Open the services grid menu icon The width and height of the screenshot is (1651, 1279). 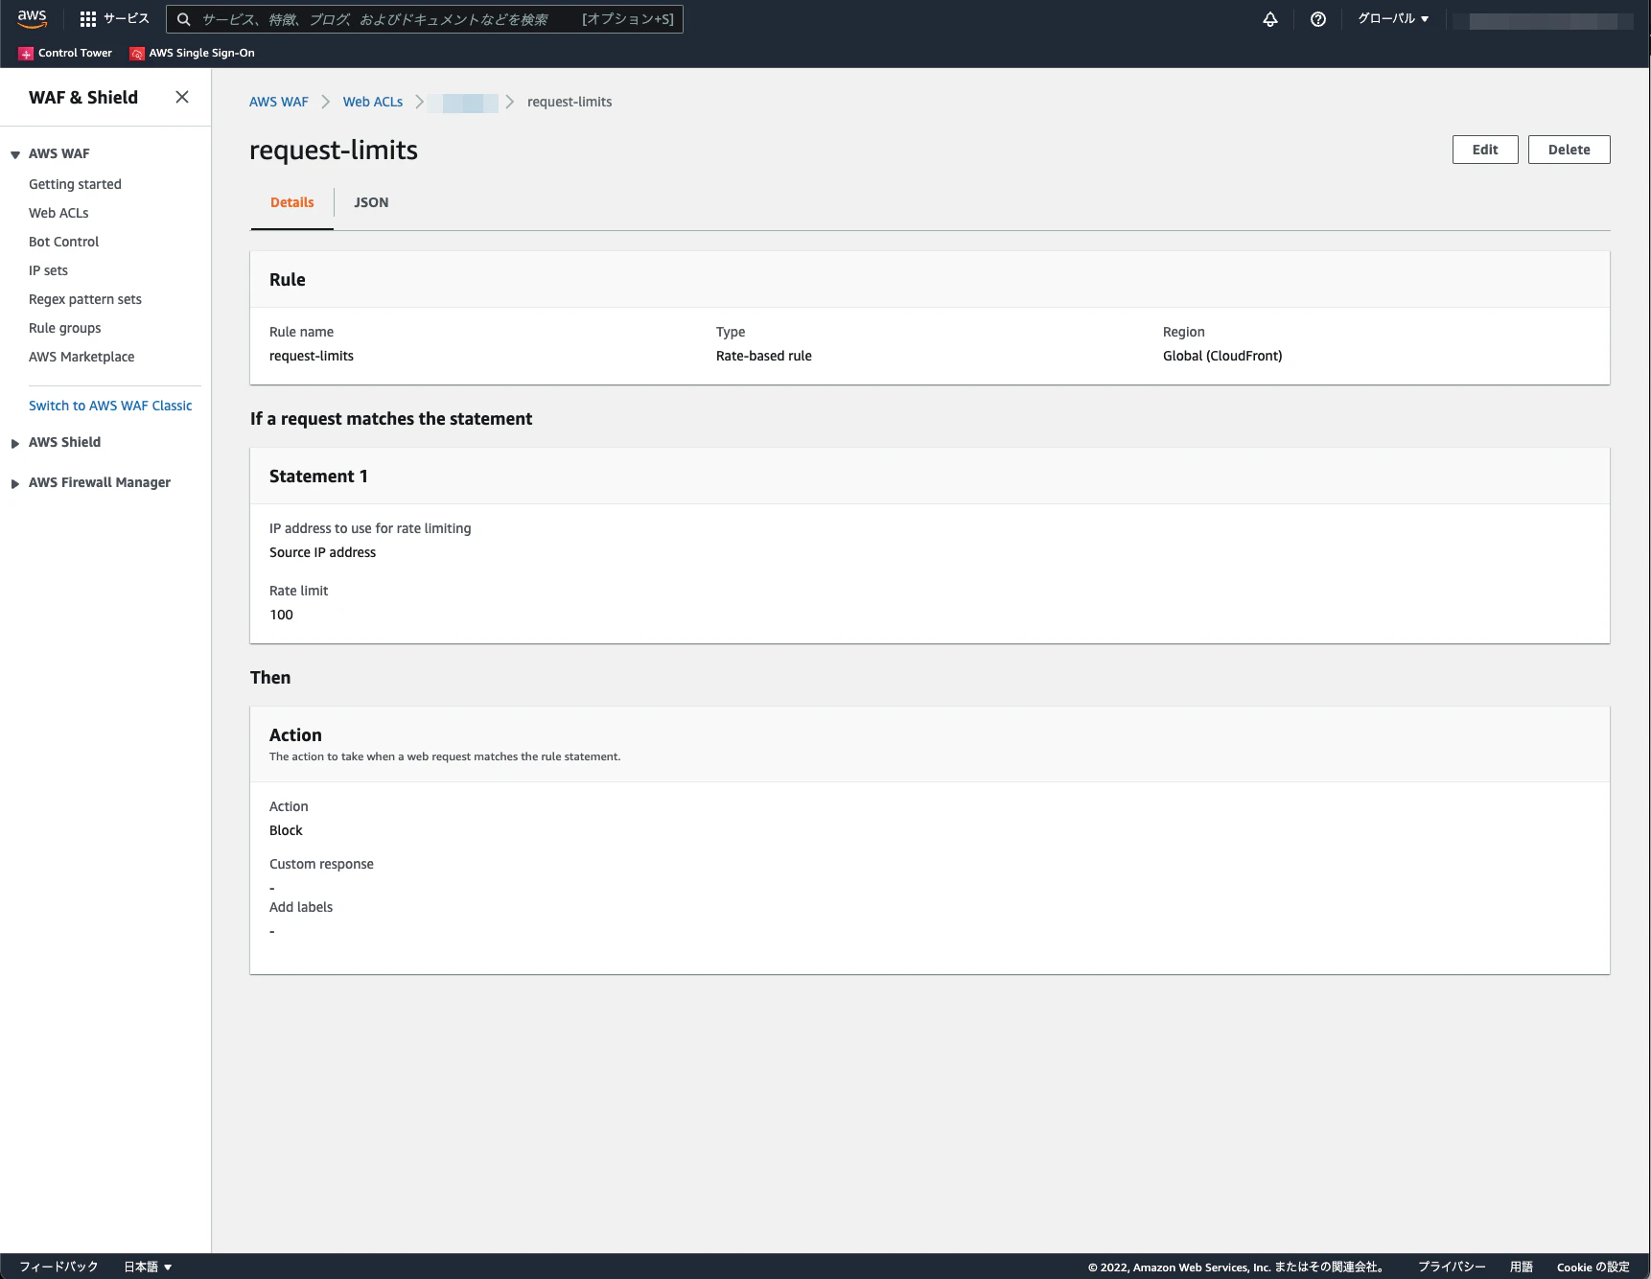pos(88,19)
